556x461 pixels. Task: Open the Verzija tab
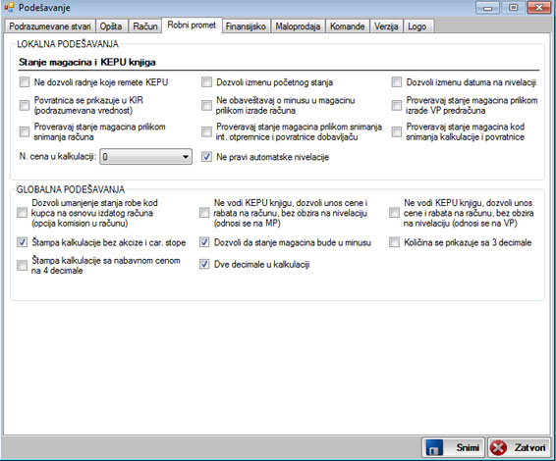tap(386, 26)
